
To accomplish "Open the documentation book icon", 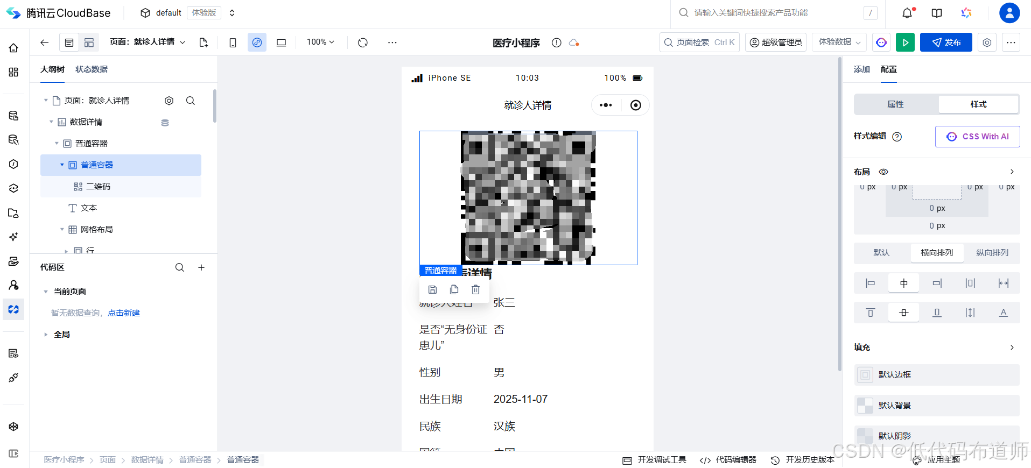I will pyautogui.click(x=937, y=13).
